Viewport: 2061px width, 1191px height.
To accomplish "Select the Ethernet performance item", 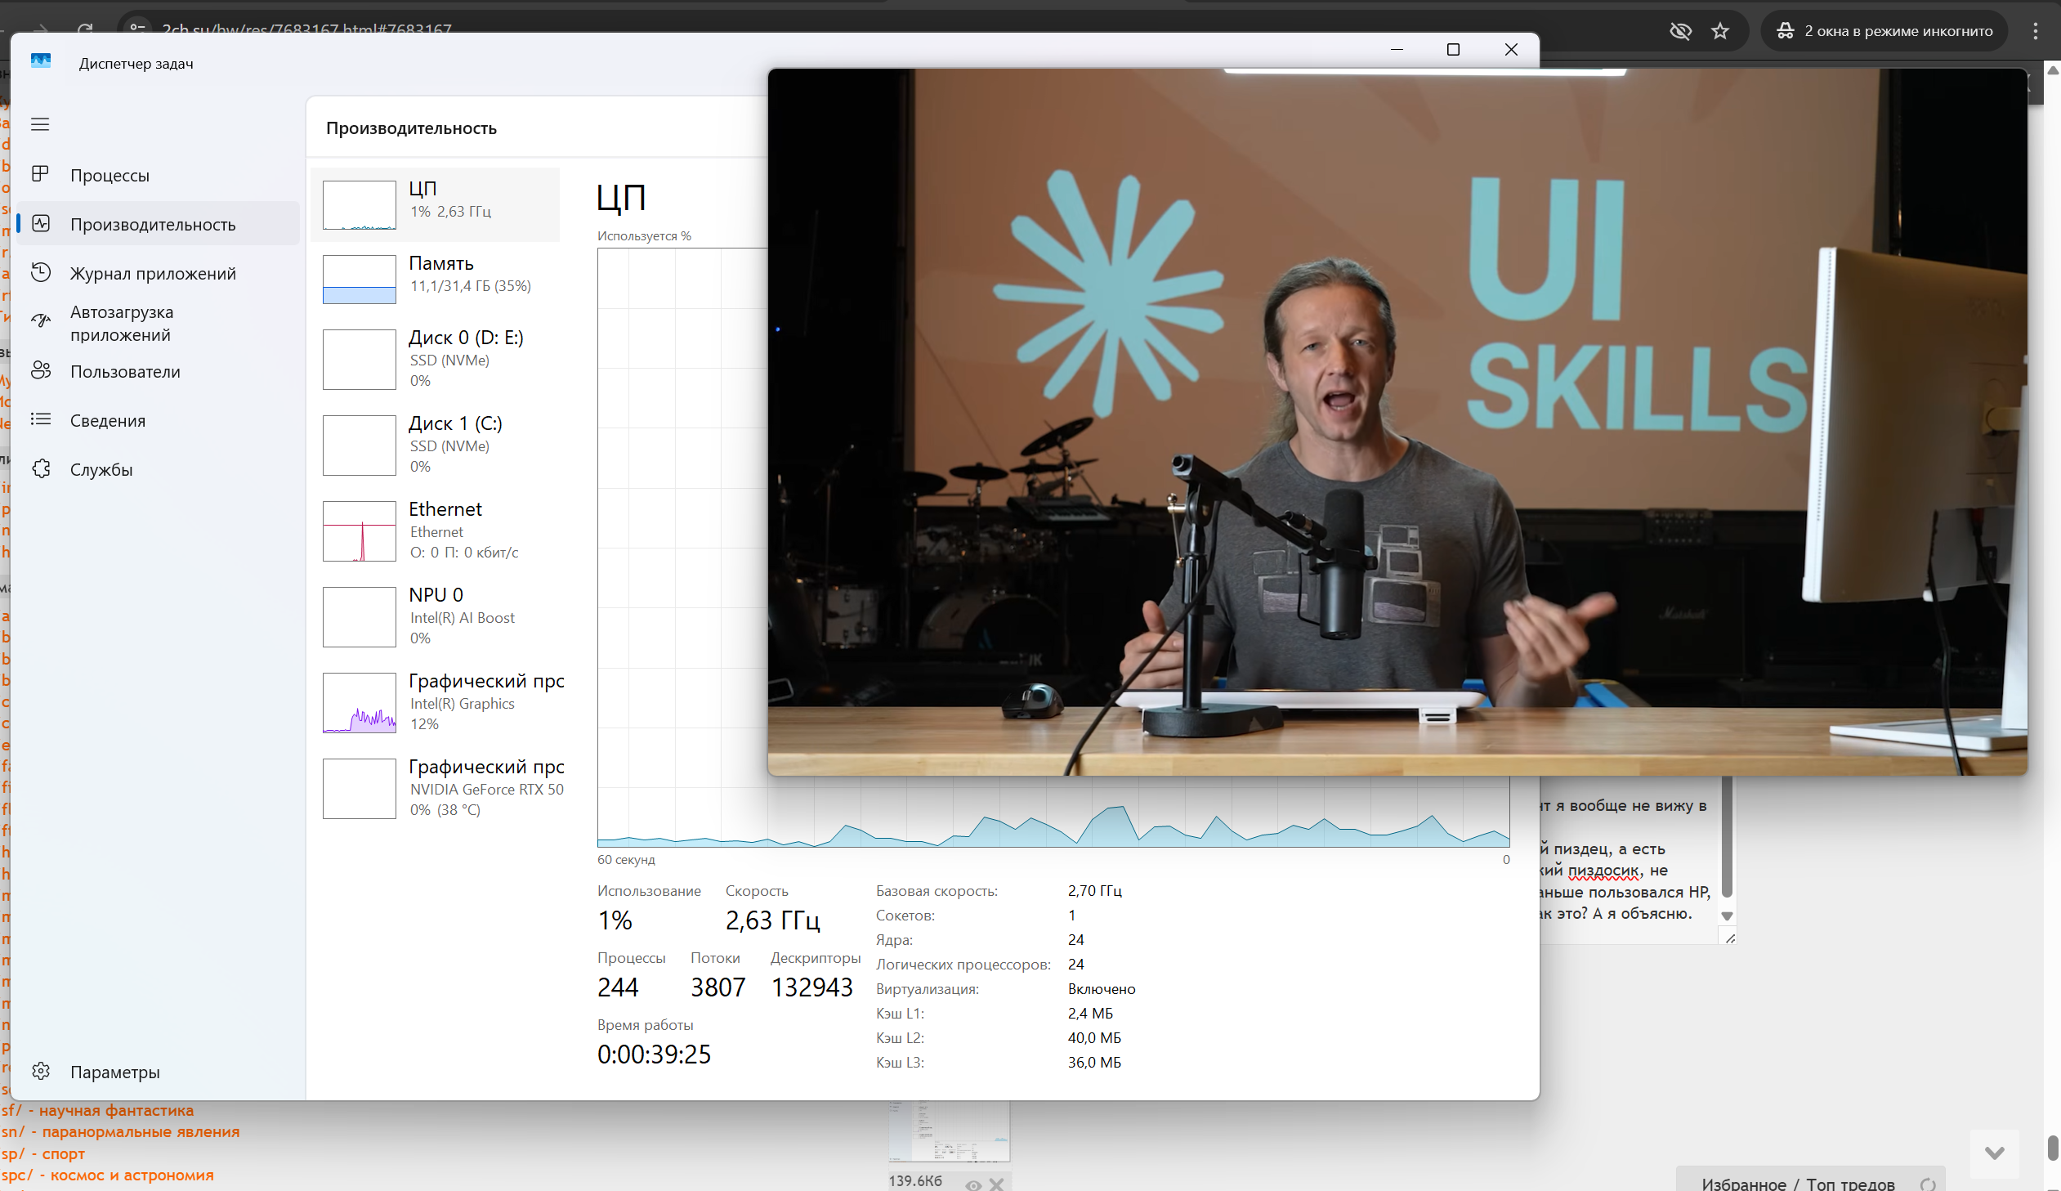I will (x=436, y=531).
